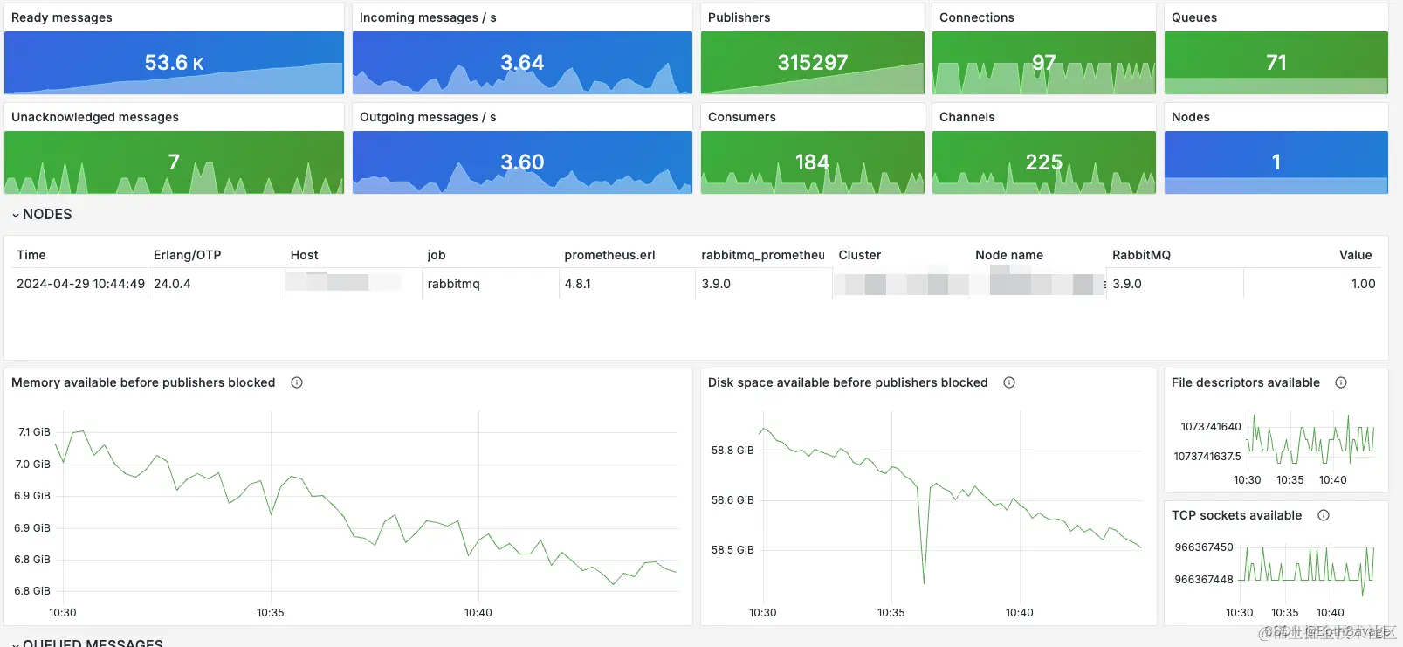The height and width of the screenshot is (647, 1403).
Task: Open the Consumers stat panel
Action: (x=812, y=148)
